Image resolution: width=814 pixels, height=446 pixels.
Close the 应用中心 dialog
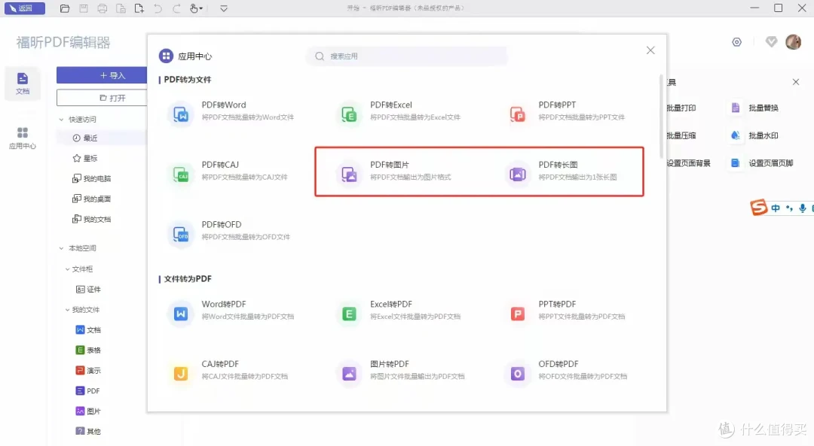pyautogui.click(x=650, y=50)
